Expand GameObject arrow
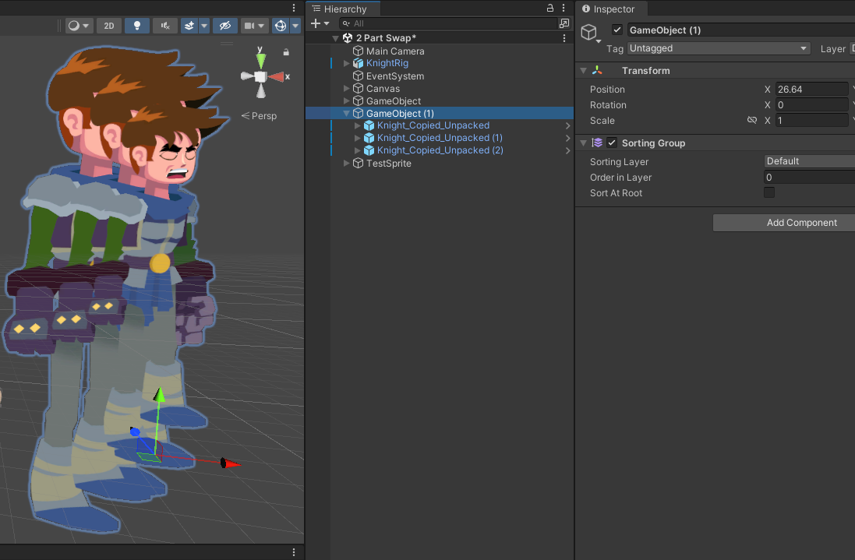Viewport: 855px width, 560px height. pyautogui.click(x=346, y=100)
